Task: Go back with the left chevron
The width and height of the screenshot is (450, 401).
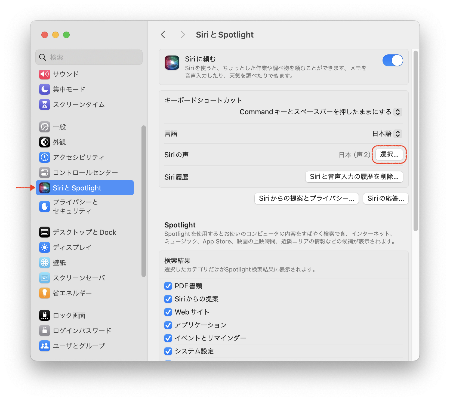Action: pyautogui.click(x=163, y=35)
